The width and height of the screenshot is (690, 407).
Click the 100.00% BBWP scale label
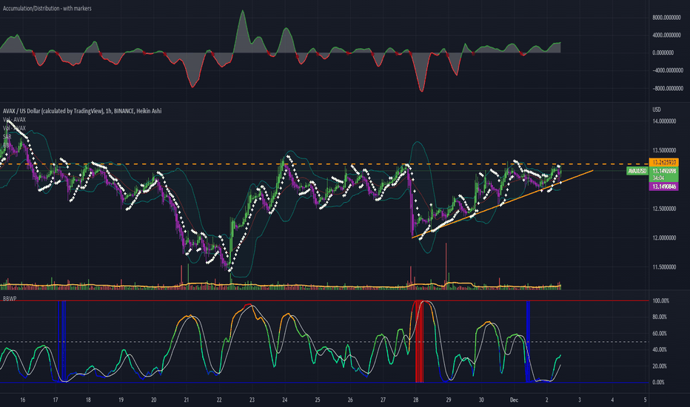[x=660, y=301]
